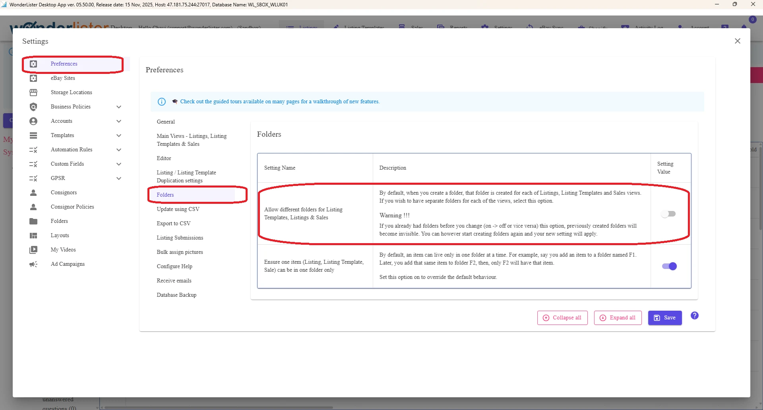Open the purple help question mark icon
The width and height of the screenshot is (763, 410).
tap(694, 316)
